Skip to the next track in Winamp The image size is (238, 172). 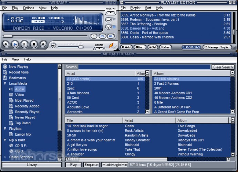pyautogui.click(x=43, y=44)
